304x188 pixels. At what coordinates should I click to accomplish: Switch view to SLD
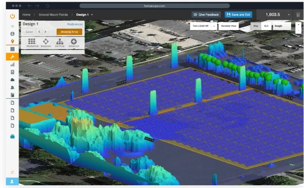266,26
